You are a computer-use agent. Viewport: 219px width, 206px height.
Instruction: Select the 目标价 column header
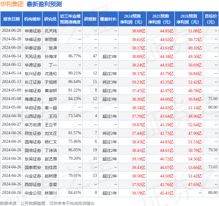pos(211,19)
